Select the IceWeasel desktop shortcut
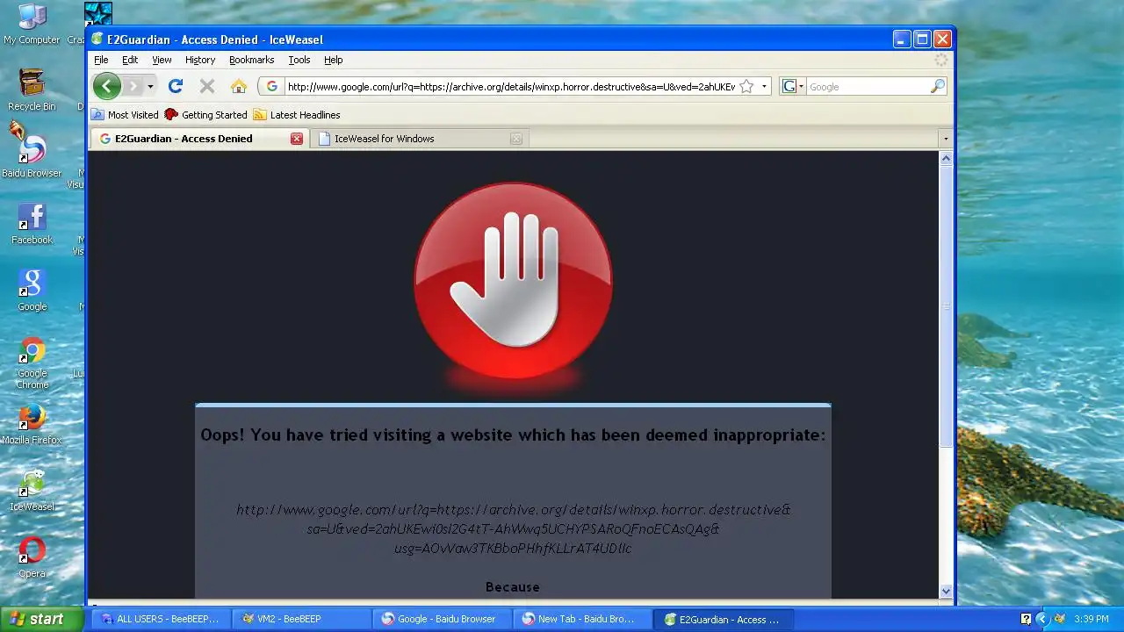Screen dimensions: 1124x632 click(32, 491)
